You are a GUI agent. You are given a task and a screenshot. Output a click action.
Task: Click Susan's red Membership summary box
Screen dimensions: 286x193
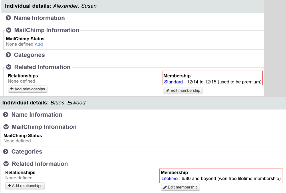pos(212,78)
